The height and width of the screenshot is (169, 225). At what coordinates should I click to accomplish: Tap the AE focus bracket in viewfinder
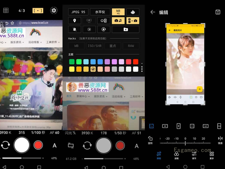pyautogui.click(x=22, y=65)
